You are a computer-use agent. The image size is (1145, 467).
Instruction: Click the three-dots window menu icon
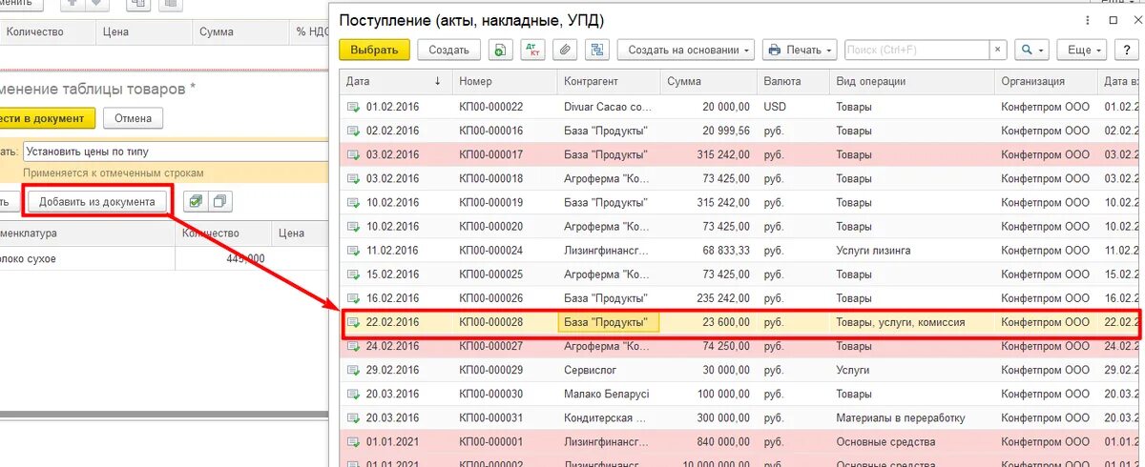(x=1087, y=20)
